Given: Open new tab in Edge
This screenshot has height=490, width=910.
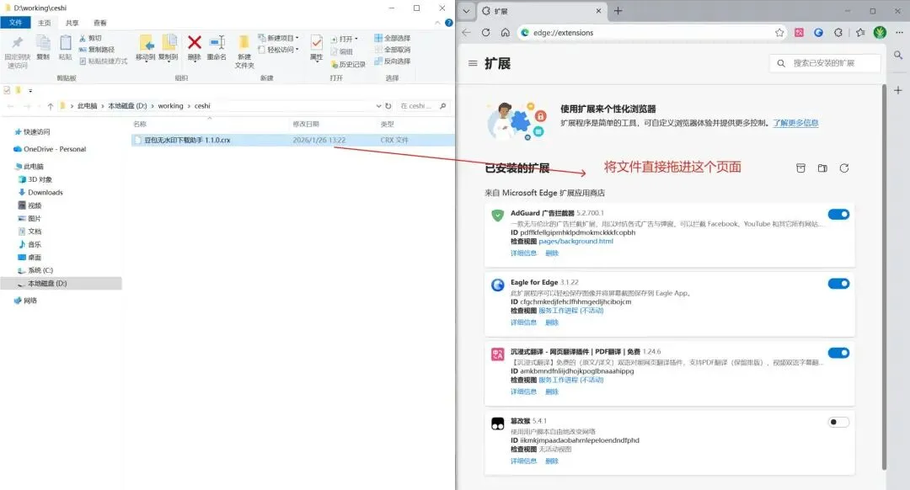Looking at the screenshot, I should click(x=618, y=11).
